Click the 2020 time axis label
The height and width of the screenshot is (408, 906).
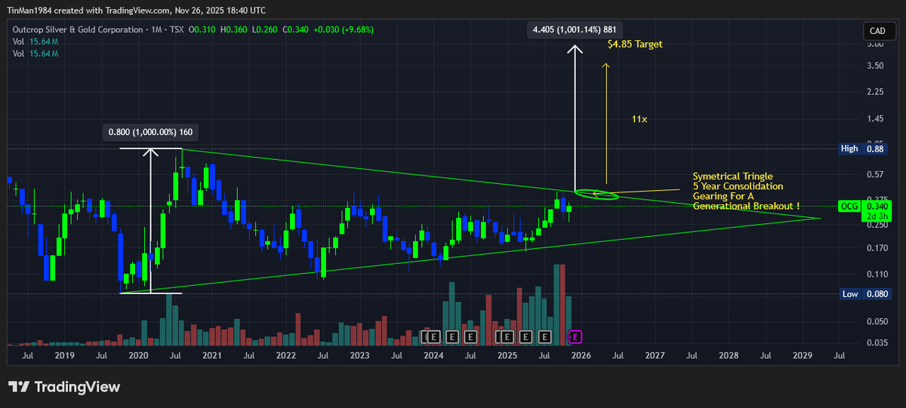138,355
